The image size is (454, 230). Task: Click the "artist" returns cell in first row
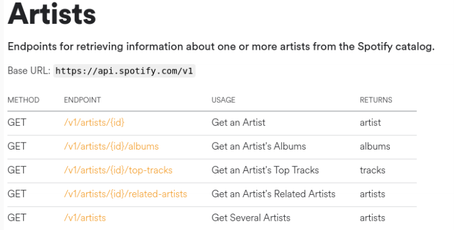coord(370,123)
